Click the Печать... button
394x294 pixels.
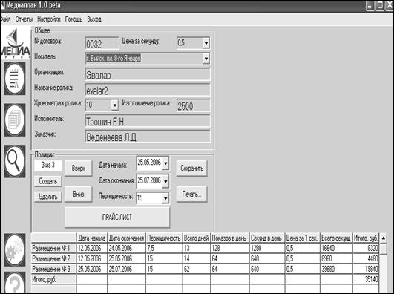(x=191, y=194)
